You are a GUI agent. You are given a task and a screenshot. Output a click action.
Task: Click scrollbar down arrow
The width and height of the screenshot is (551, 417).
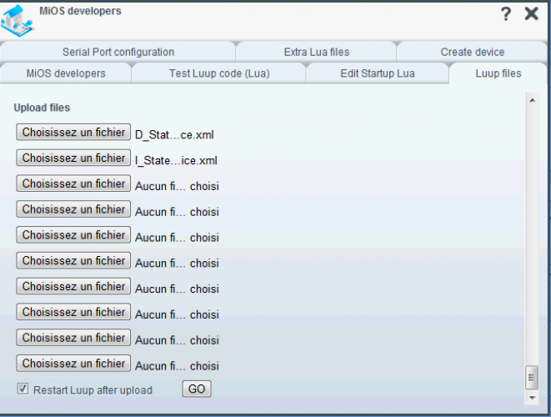pos(532,398)
